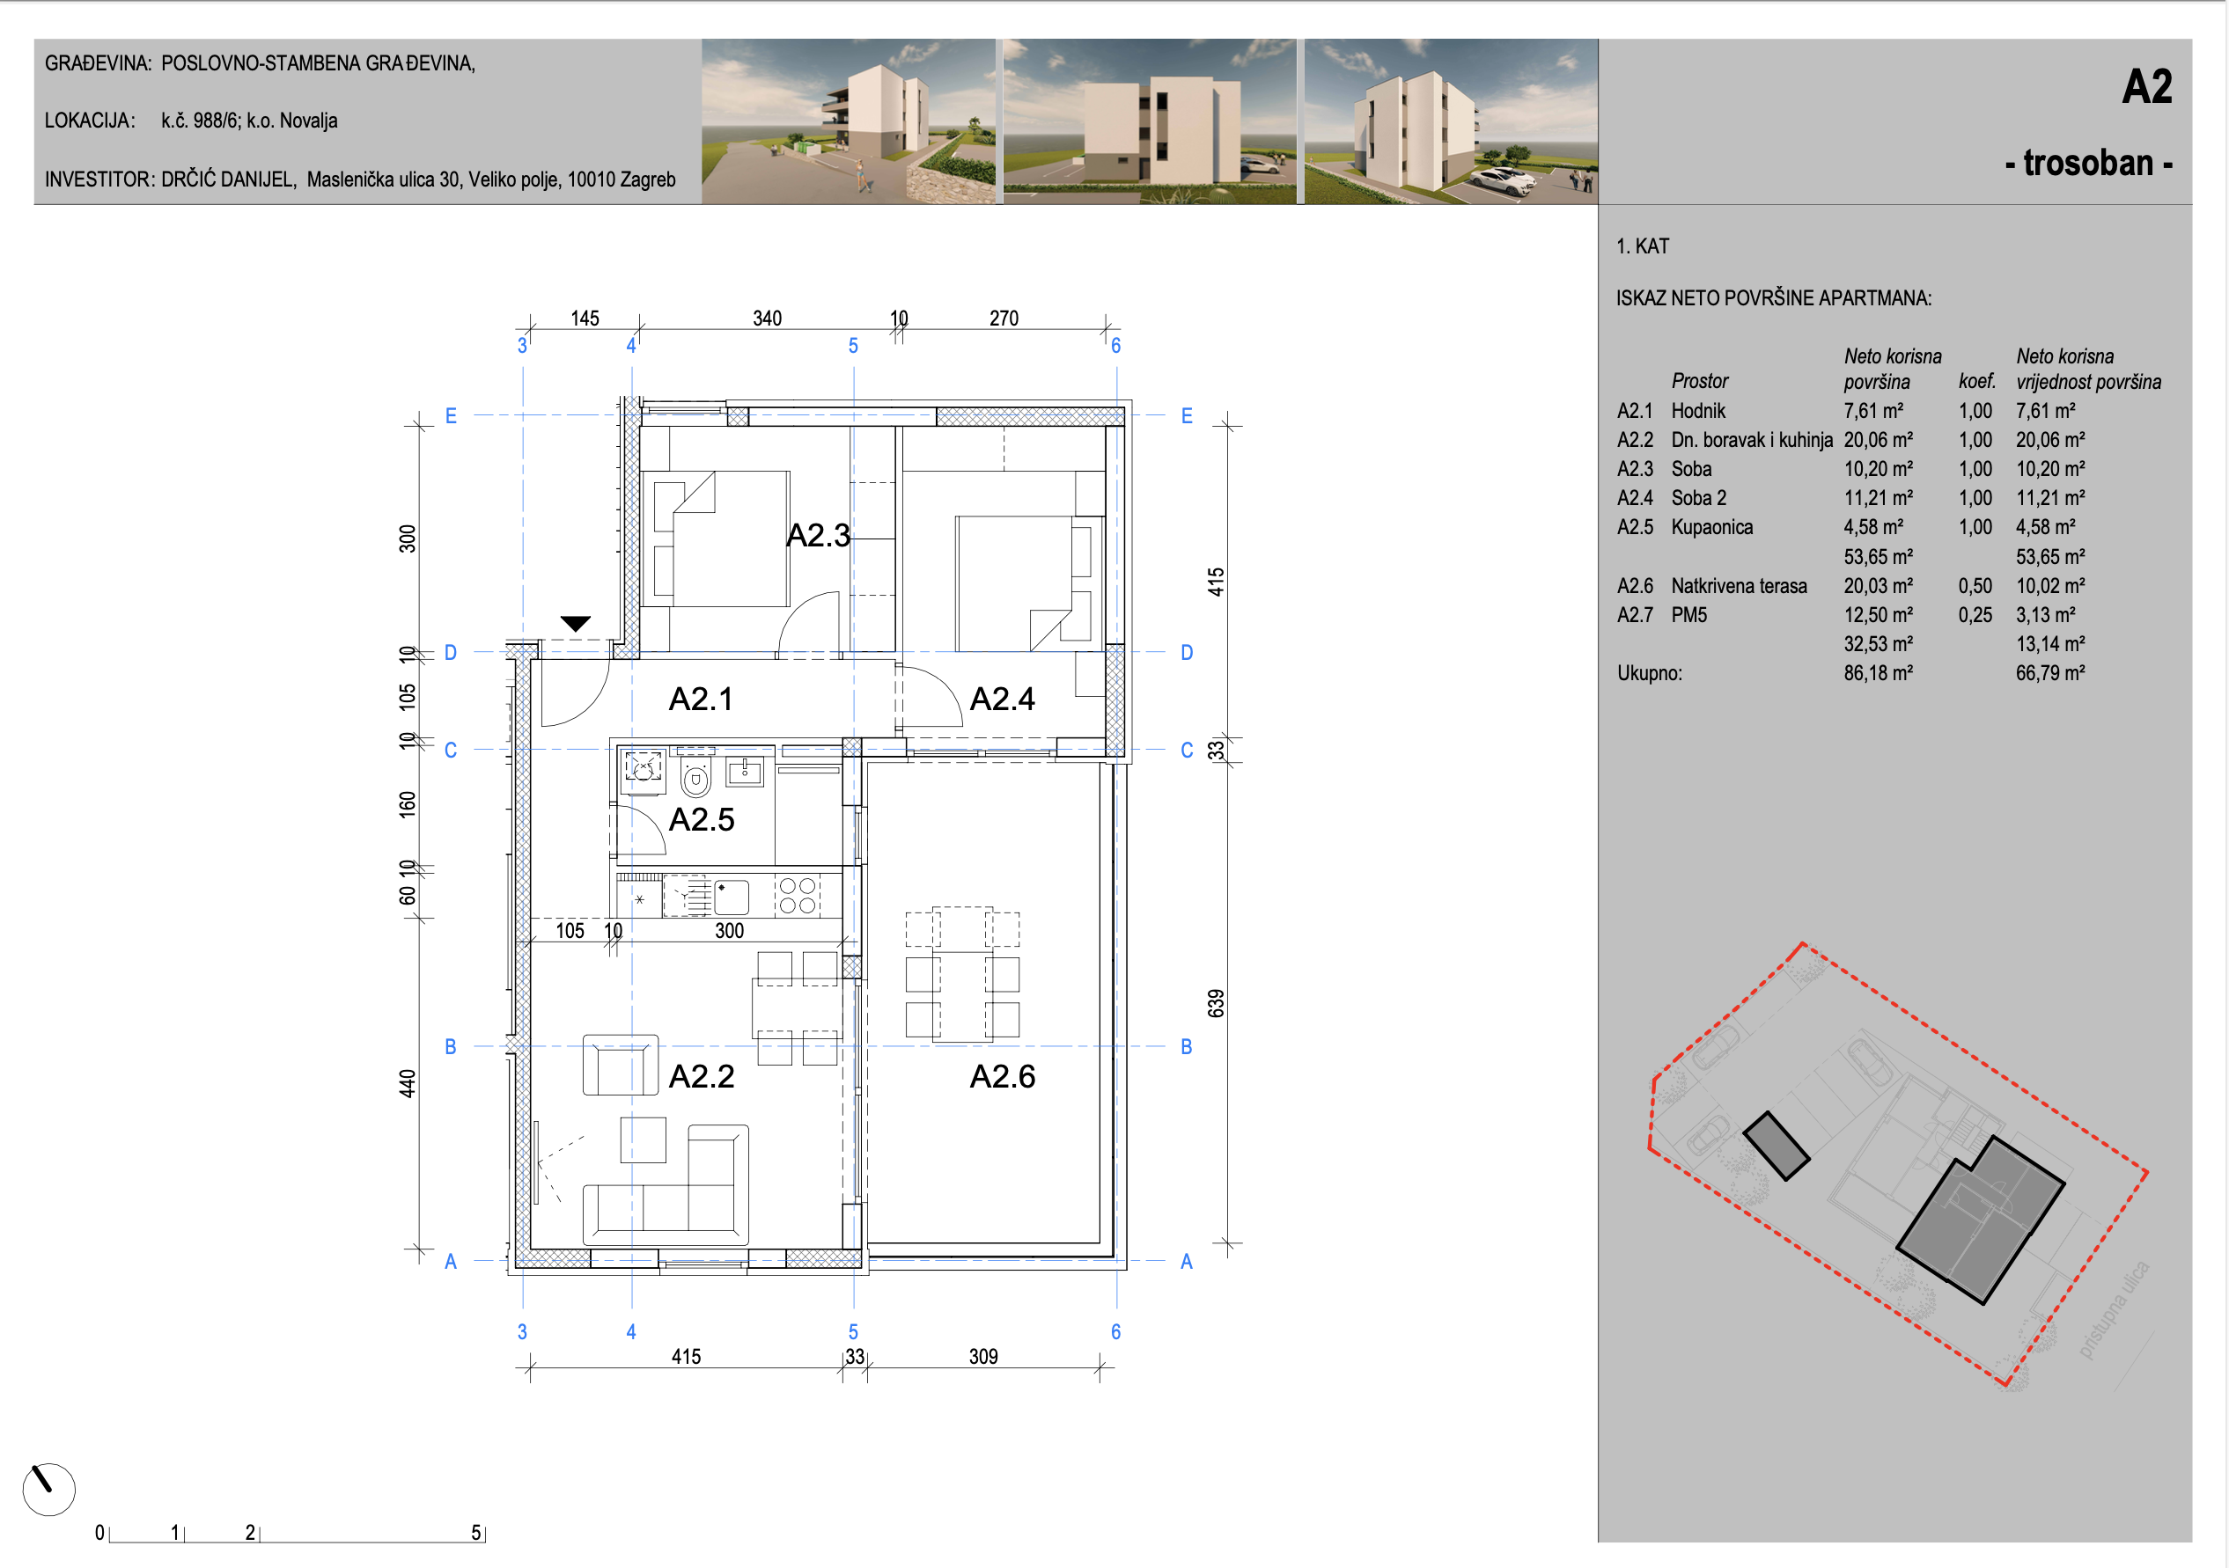Click grid axis label 'E' on the left
This screenshot has width=2229, height=1568.
[451, 415]
